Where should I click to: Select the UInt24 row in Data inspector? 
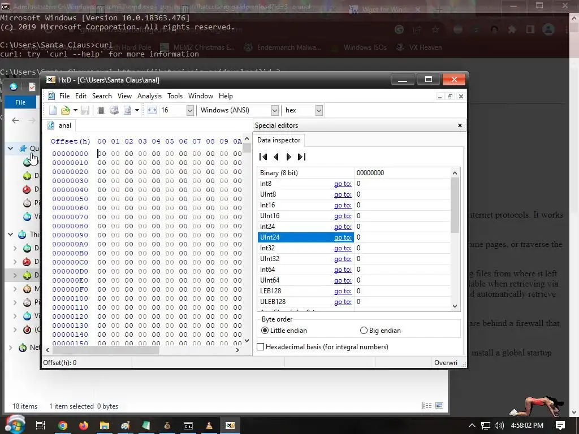(306, 237)
